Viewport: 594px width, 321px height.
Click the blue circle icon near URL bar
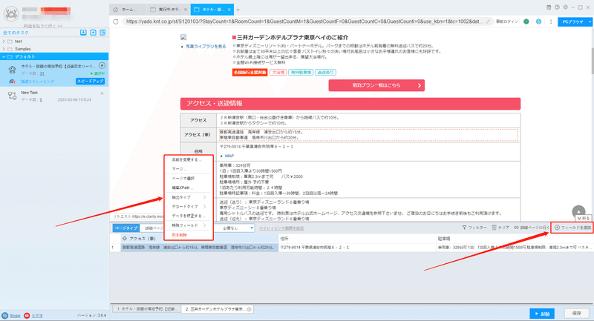pos(538,21)
